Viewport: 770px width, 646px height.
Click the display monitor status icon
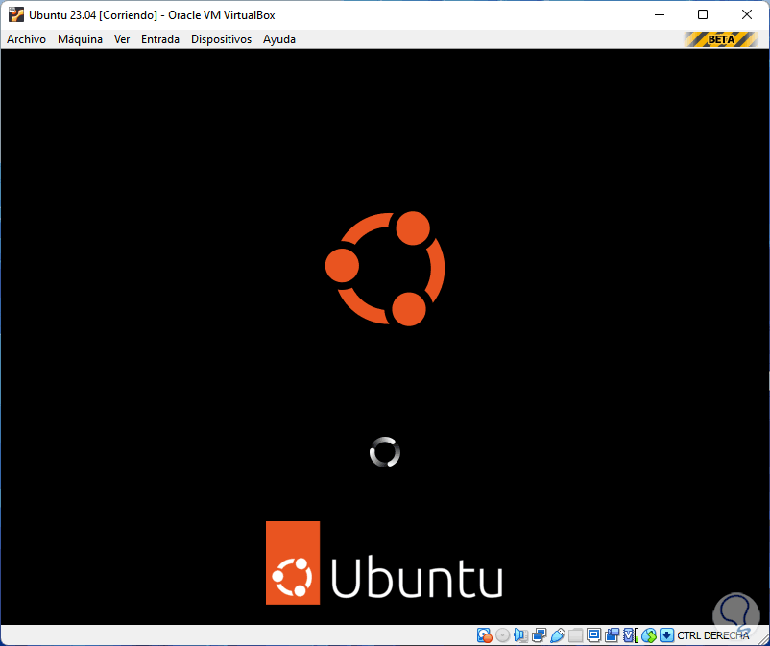[593, 635]
